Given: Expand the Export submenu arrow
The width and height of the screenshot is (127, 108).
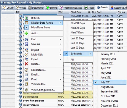Looking at the screenshot, I should point(60,59).
